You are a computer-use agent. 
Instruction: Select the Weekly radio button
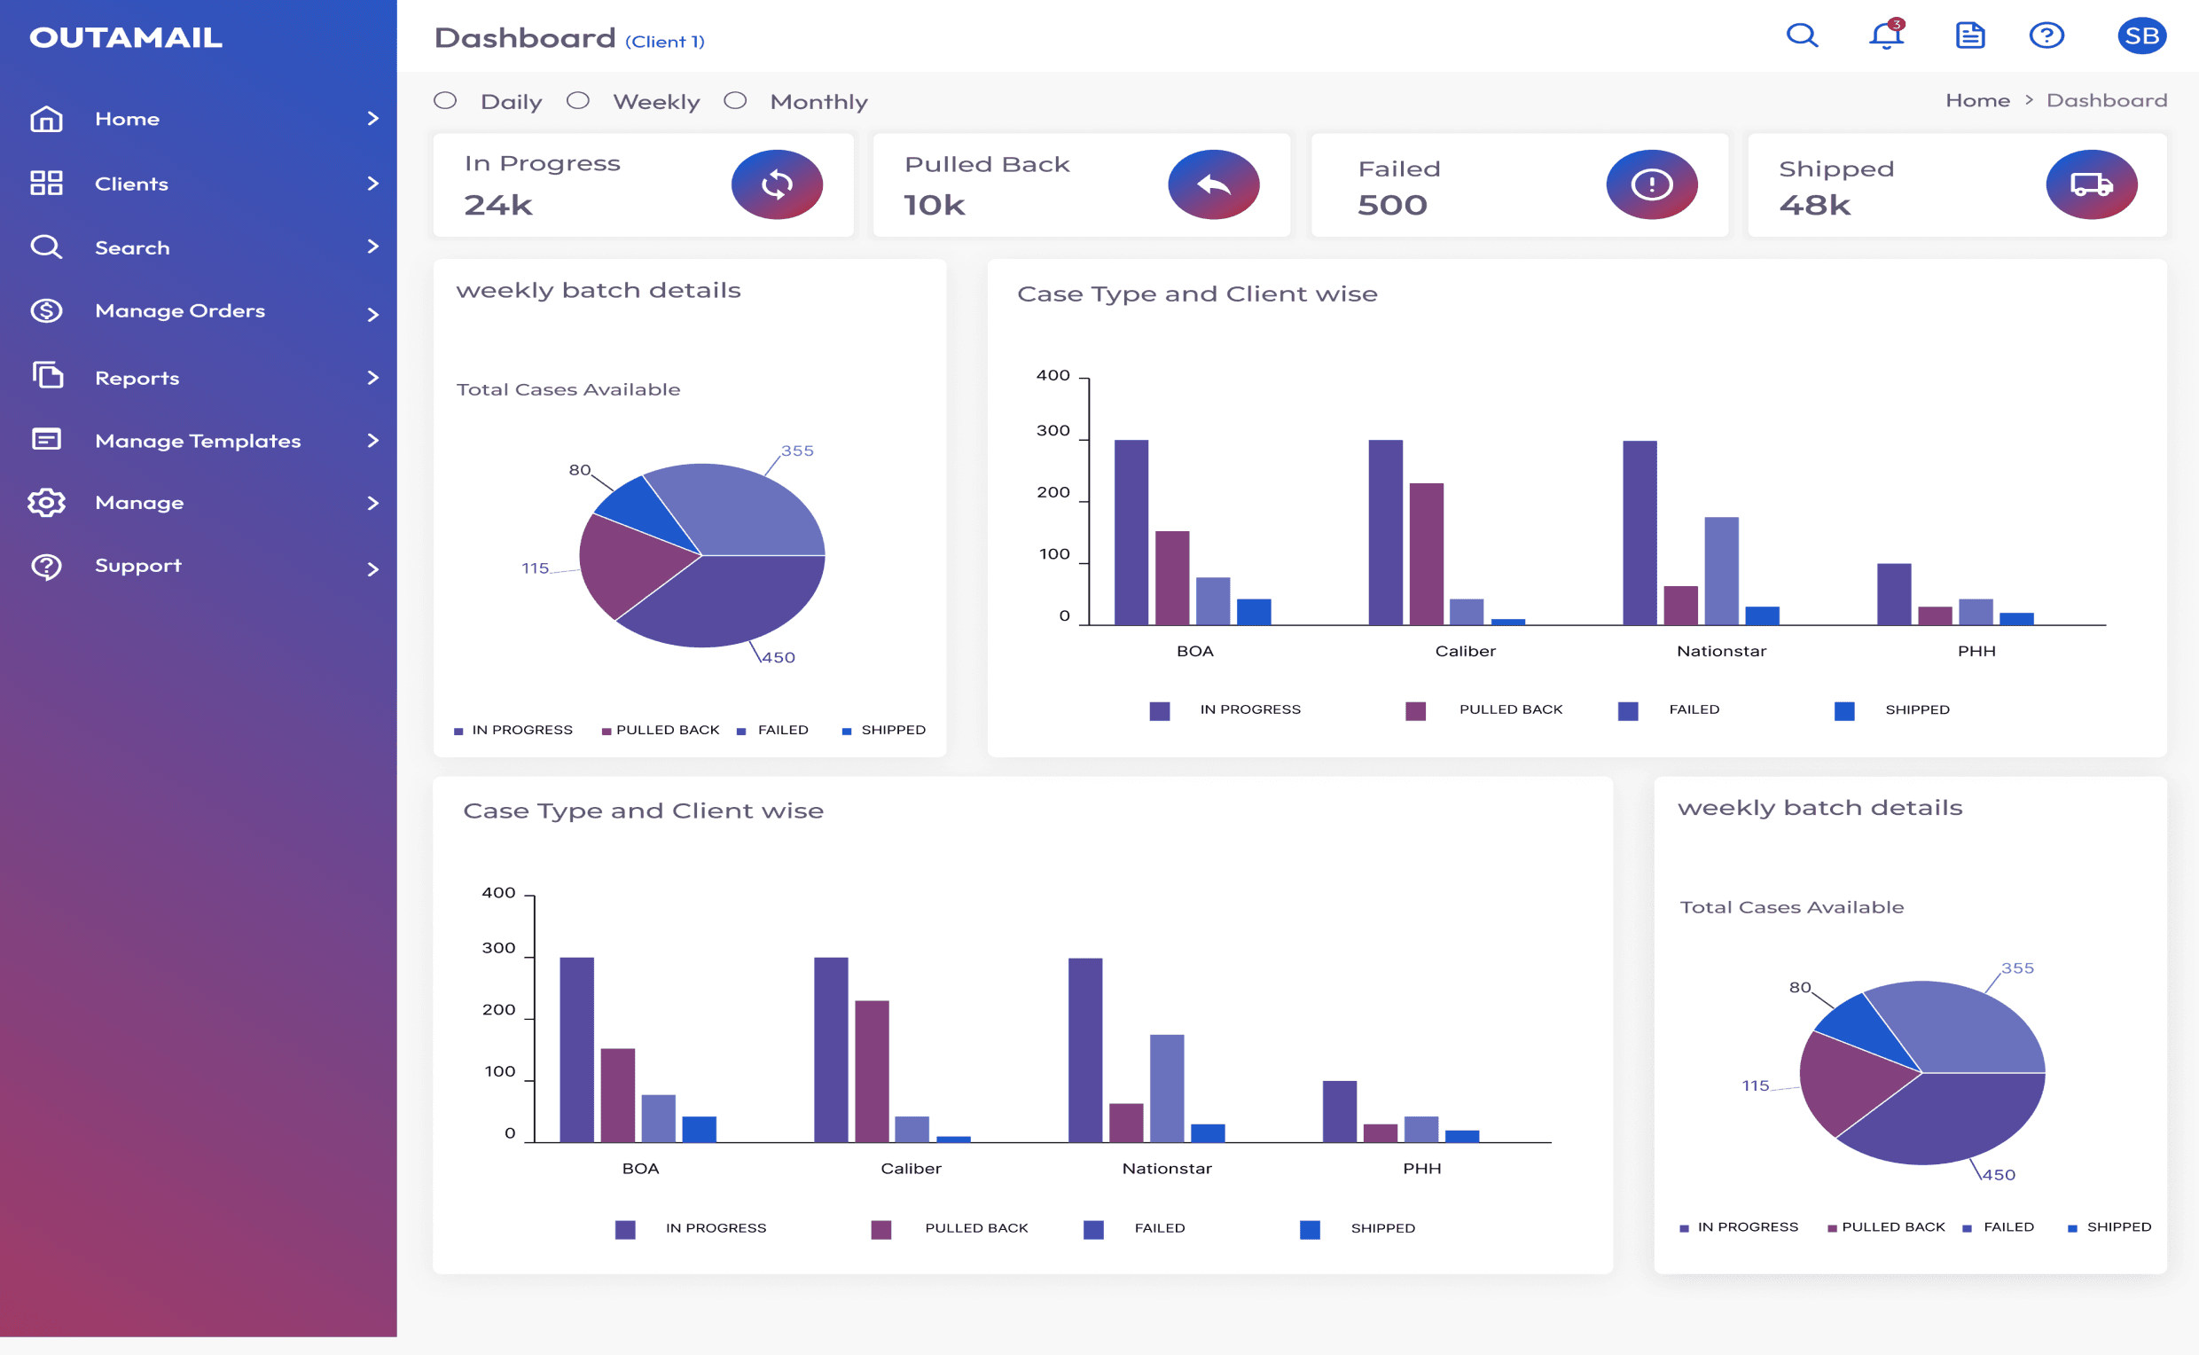(x=578, y=100)
